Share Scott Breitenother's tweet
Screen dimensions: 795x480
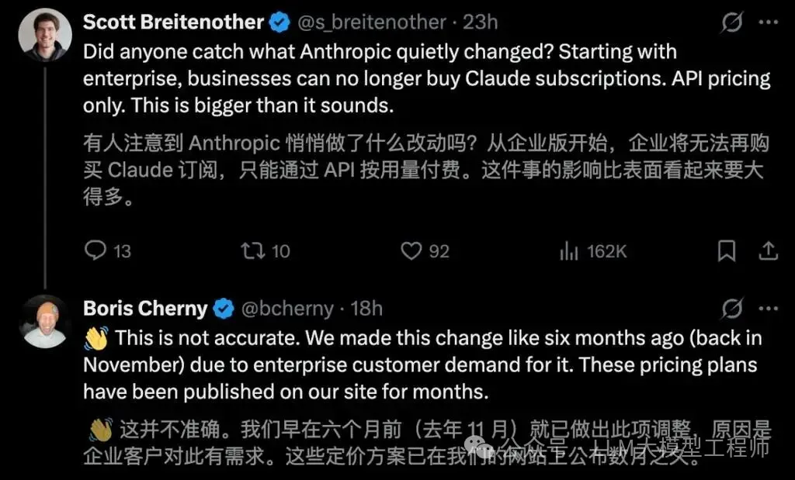pos(769,250)
